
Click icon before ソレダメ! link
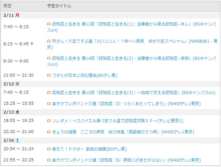pyautogui.click(x=49, y=121)
